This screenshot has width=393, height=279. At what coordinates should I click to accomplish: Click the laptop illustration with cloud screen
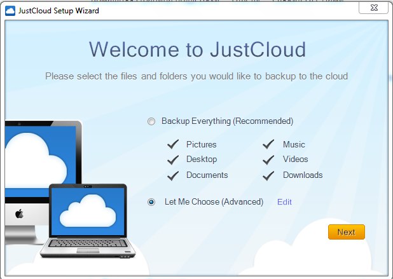coord(88,221)
